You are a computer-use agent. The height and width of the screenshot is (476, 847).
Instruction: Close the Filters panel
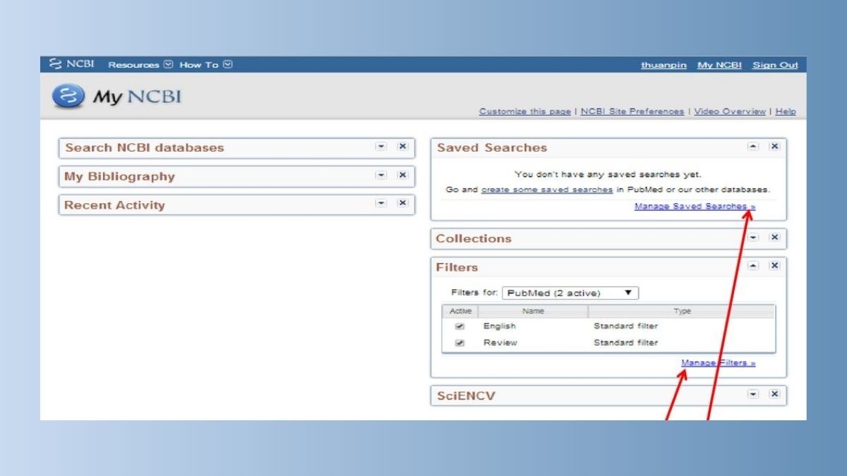coord(774,265)
